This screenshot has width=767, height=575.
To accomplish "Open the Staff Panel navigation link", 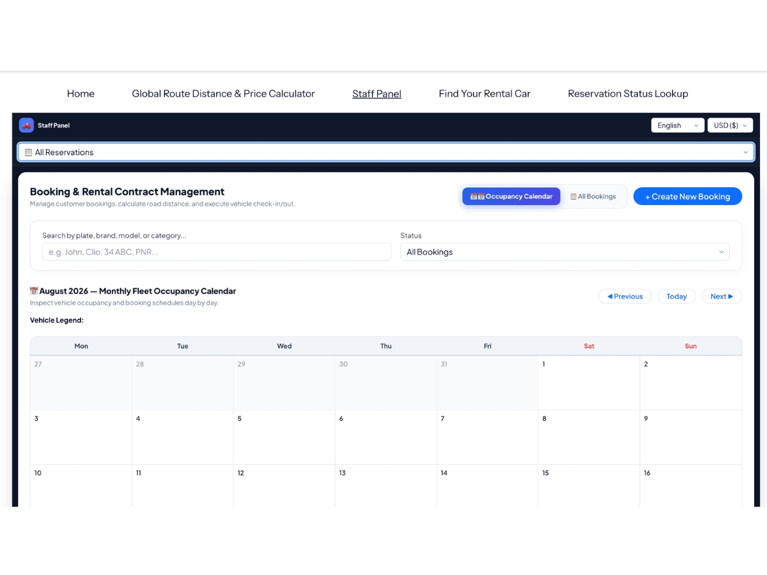I will click(377, 93).
